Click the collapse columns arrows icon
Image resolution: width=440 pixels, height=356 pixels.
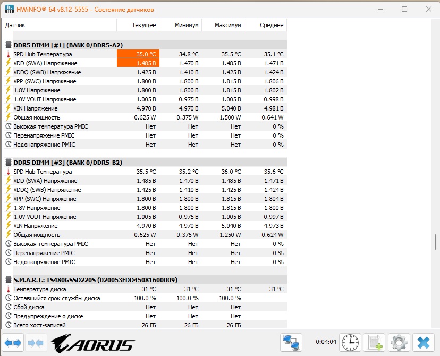coord(36,343)
